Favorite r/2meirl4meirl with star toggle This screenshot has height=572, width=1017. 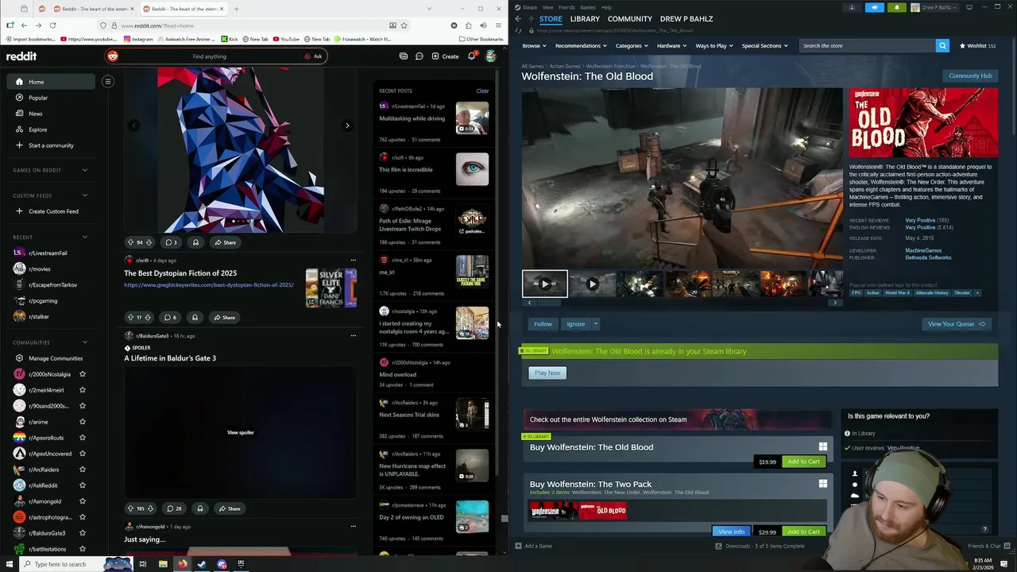pyautogui.click(x=83, y=390)
